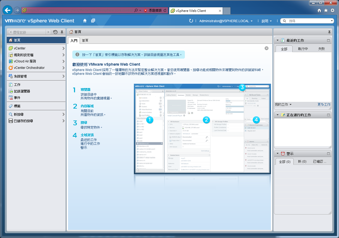This screenshot has height=238, width=339.
Task: Click the home icon in the top toolbar
Action: pyautogui.click(x=85, y=21)
